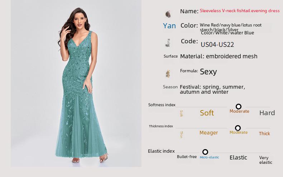Screen dimensions: 283x177
Task: Select the Elastic index circle marker at Micro-elastic
Action: pyautogui.click(x=205, y=152)
